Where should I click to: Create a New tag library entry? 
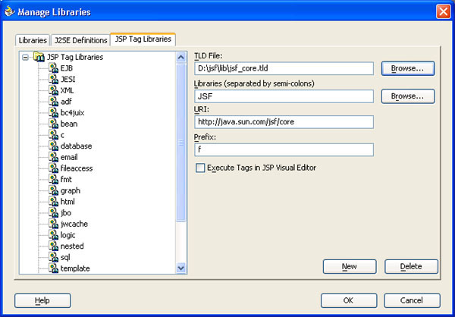(350, 266)
